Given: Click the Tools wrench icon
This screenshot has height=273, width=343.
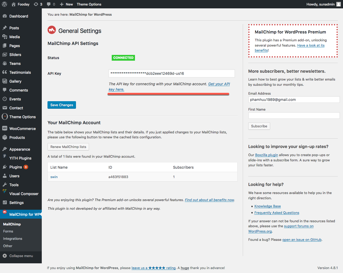Looking at the screenshot, I should [5, 185].
